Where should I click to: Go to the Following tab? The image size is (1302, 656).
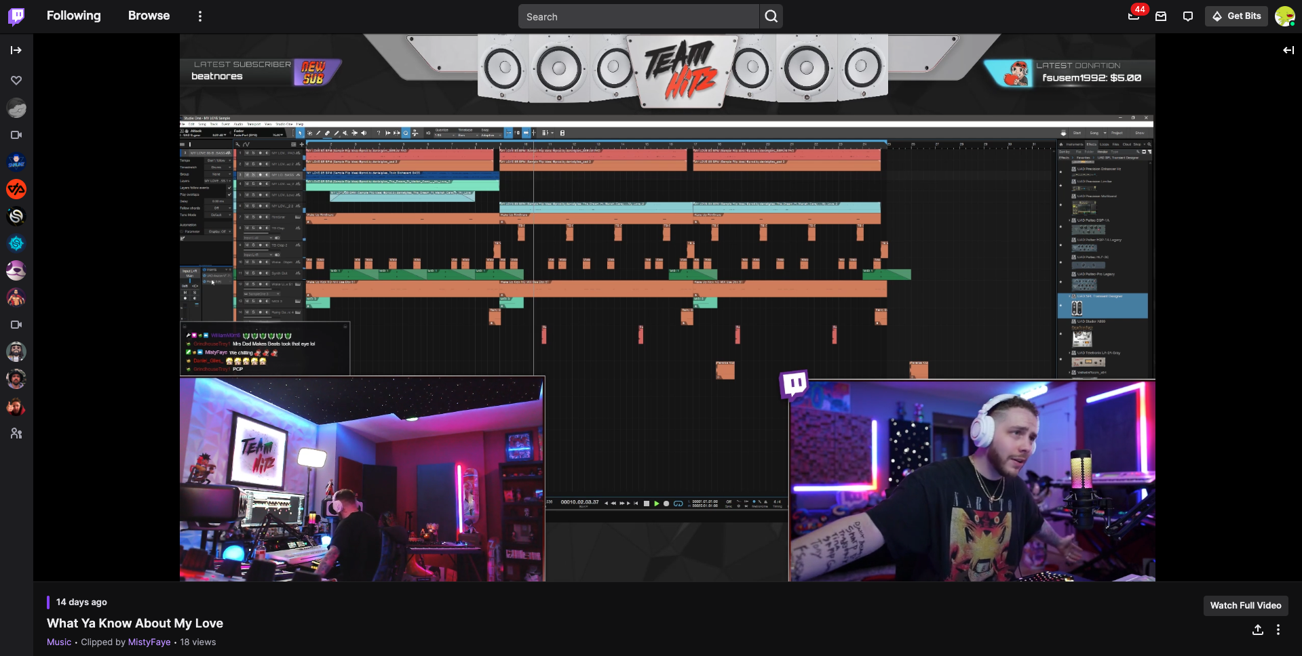coord(73,16)
